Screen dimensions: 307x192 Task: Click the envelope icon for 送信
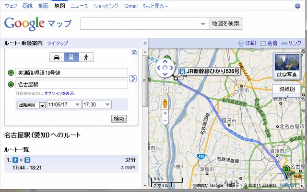[262, 44]
